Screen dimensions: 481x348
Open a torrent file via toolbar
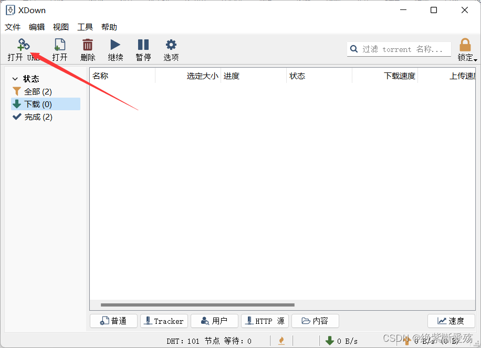pos(59,50)
